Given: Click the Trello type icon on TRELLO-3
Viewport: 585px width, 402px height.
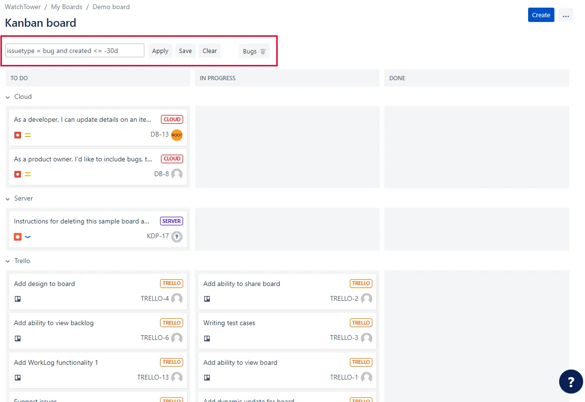Looking at the screenshot, I should click(207, 339).
